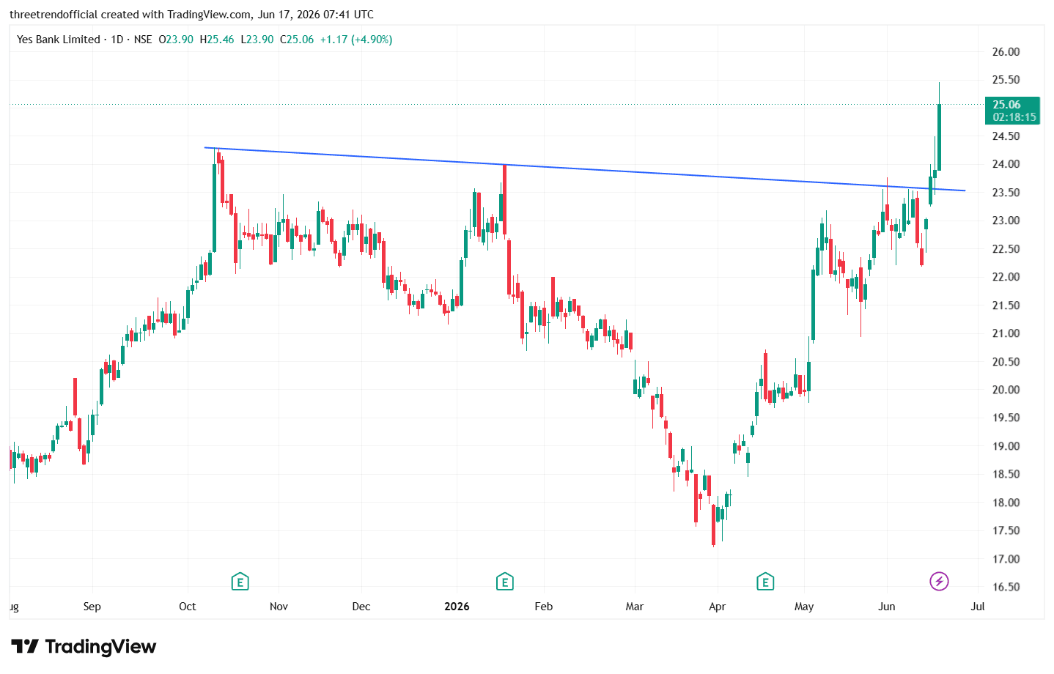
Task: Click the May label on time axis
Action: tap(804, 607)
